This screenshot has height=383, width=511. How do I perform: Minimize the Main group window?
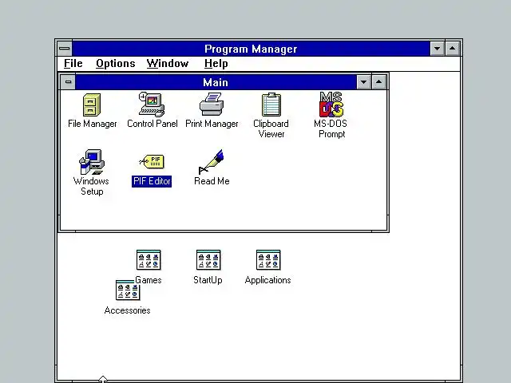pyautogui.click(x=364, y=82)
